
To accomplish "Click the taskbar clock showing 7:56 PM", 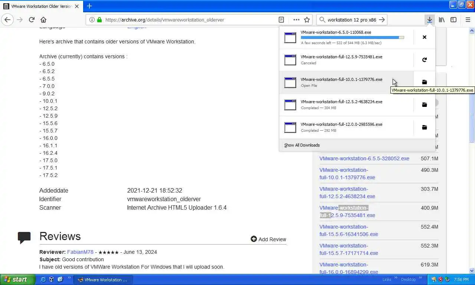I will [x=461, y=279].
